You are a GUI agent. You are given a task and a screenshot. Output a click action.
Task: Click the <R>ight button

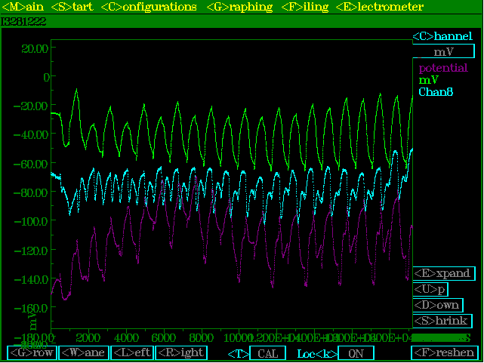click(181, 353)
